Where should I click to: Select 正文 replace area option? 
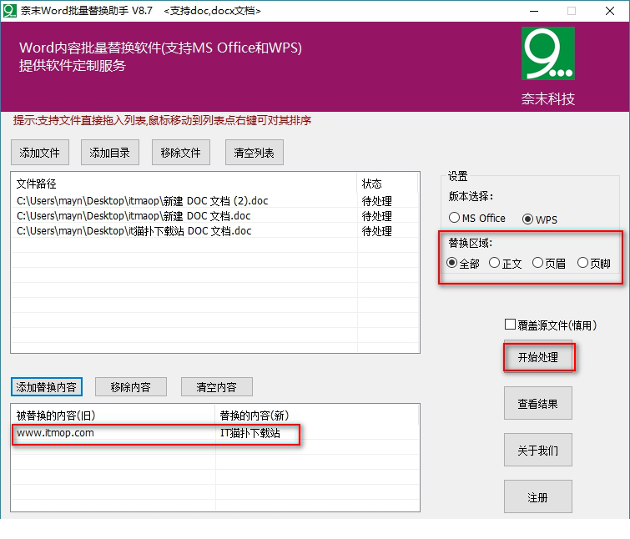(x=495, y=263)
